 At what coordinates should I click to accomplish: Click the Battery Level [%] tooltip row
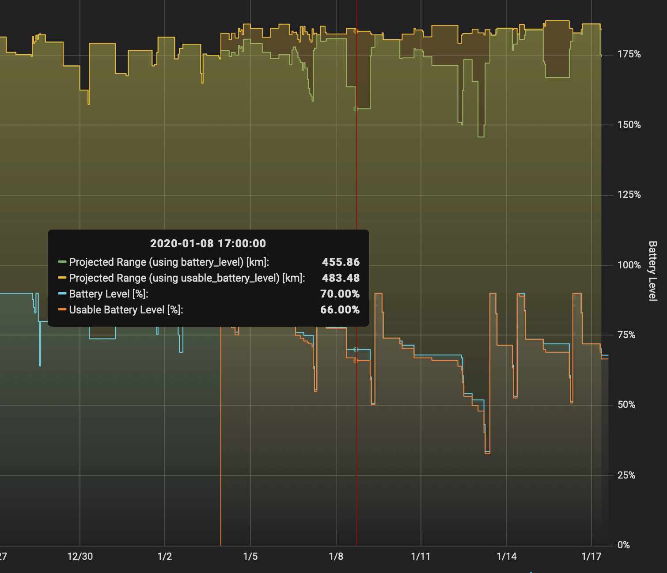pyautogui.click(x=208, y=294)
